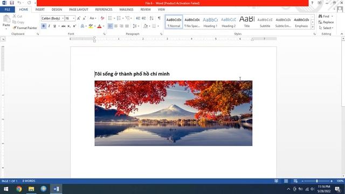This screenshot has width=345, height=194.
Task: Click the Grow Font icon
Action: (79, 18)
